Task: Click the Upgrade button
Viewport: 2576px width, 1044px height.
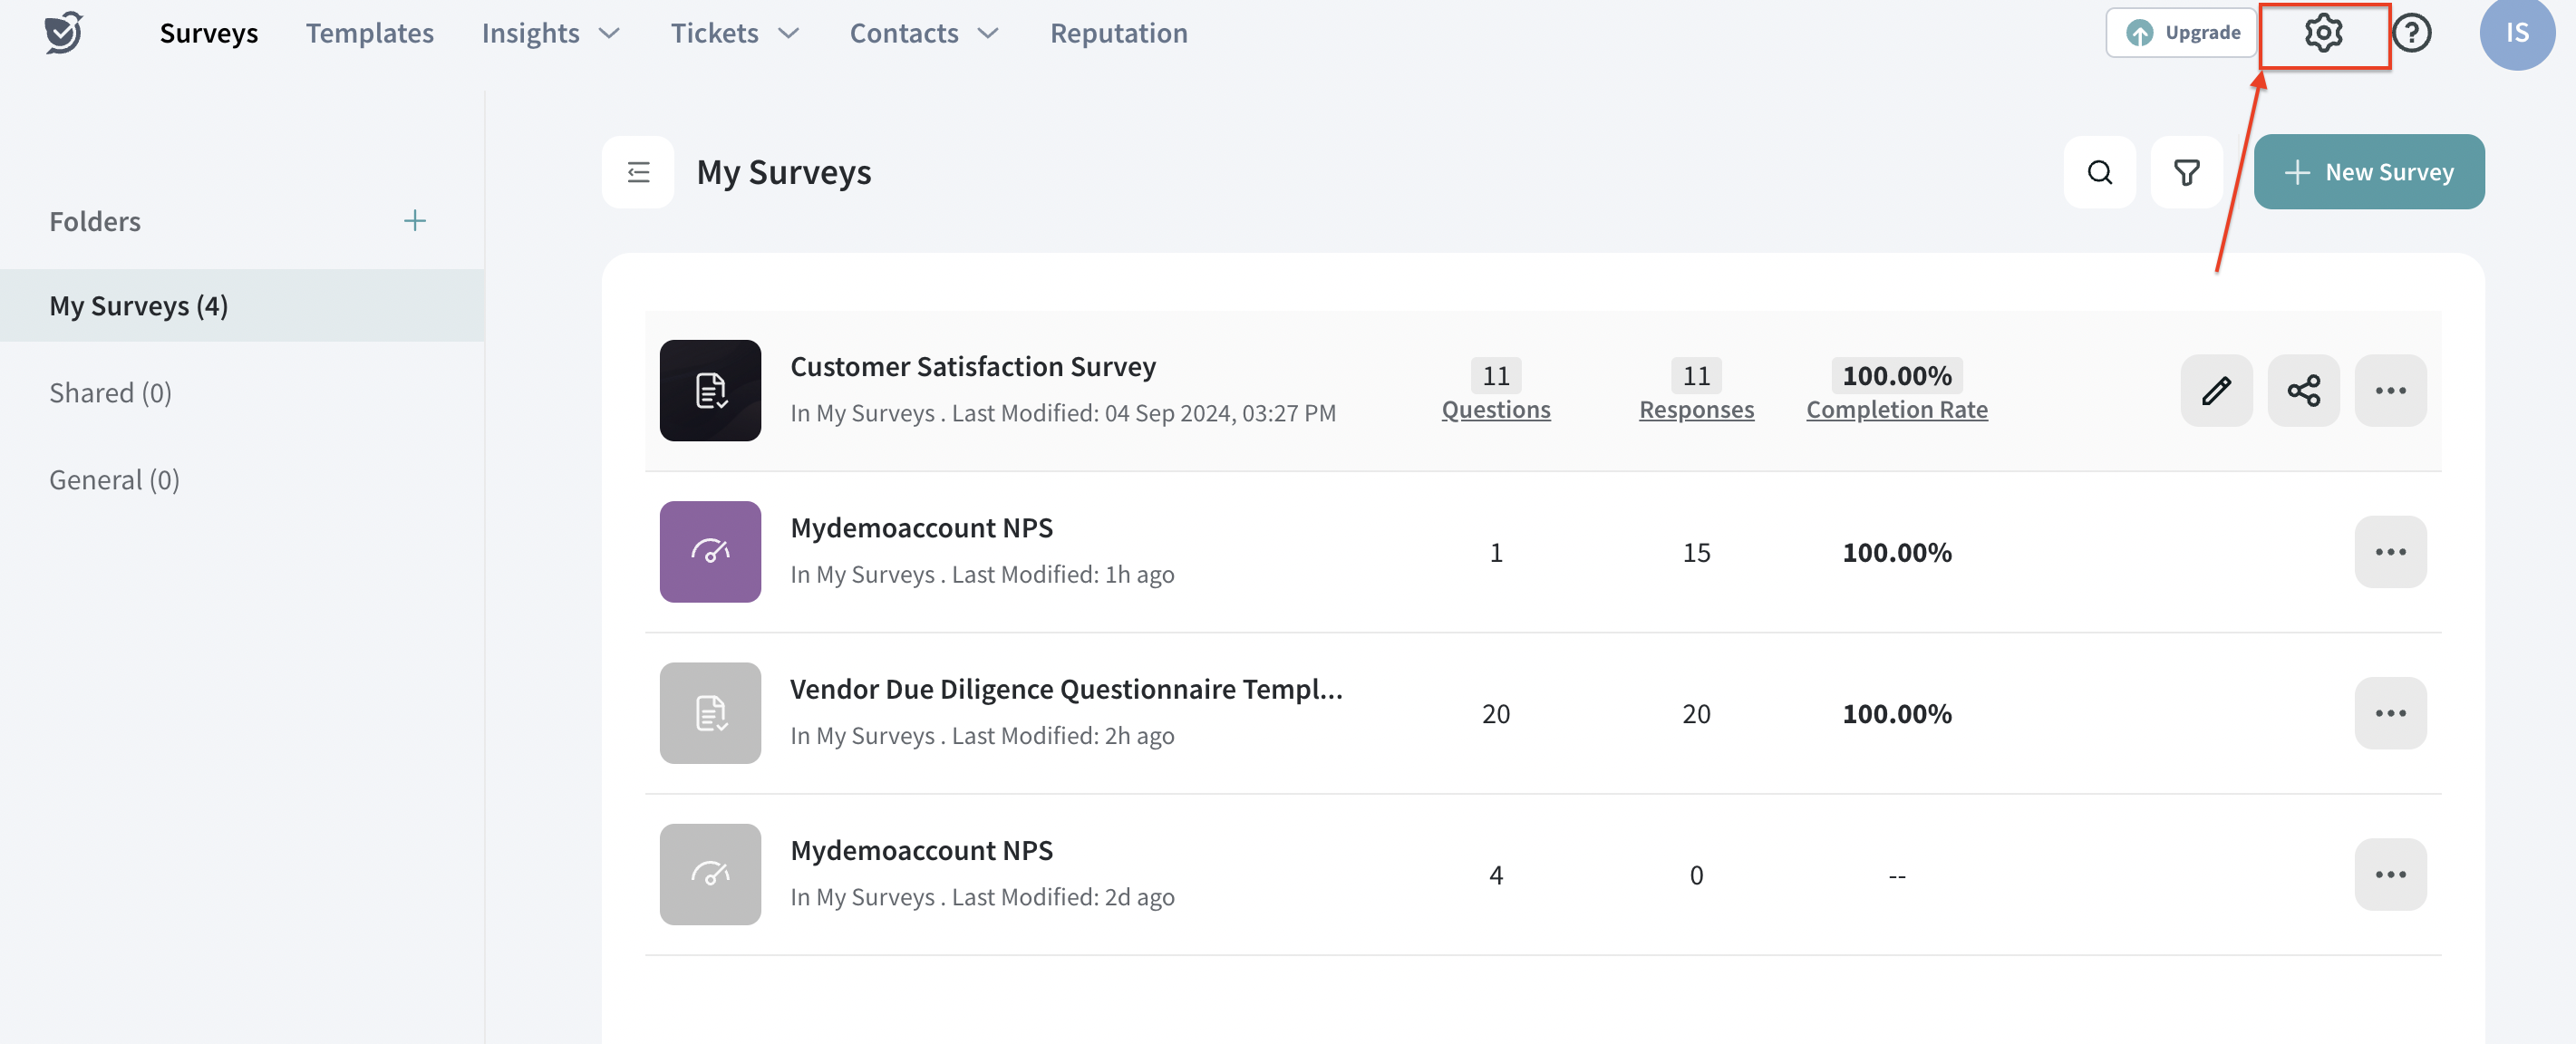Action: (2181, 33)
